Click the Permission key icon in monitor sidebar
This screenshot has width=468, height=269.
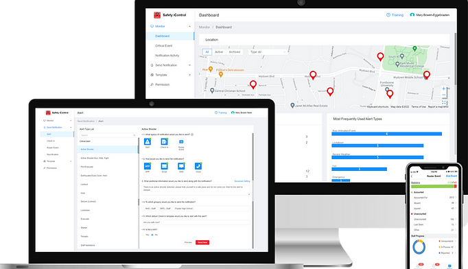[152, 85]
